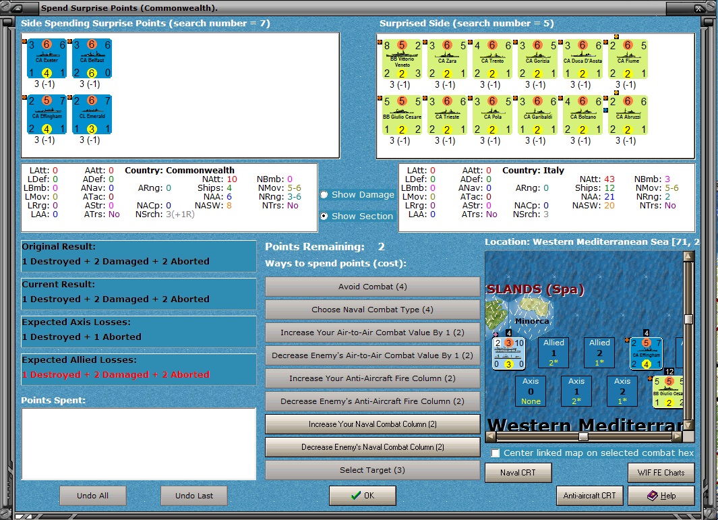Click the Expected Axis Losses result text
This screenshot has height=520, width=718.
tap(82, 337)
